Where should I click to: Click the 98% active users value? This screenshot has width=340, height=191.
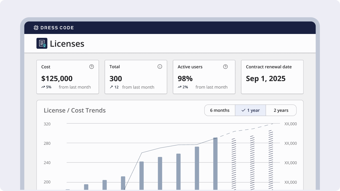pos(185,78)
